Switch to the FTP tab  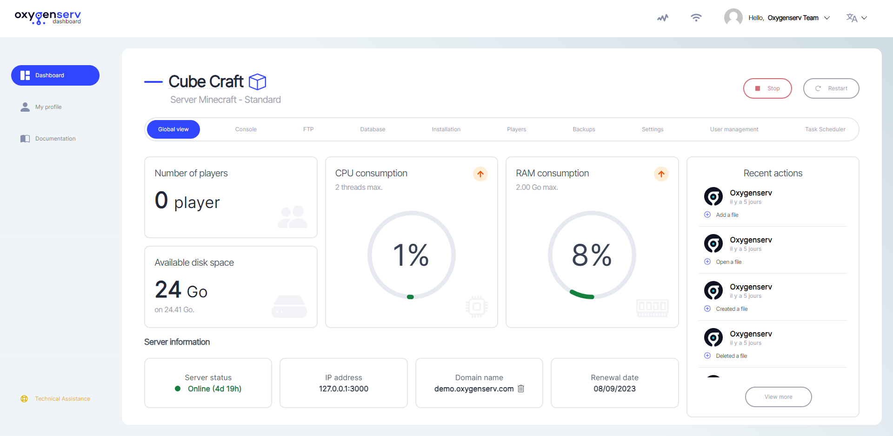tap(308, 129)
